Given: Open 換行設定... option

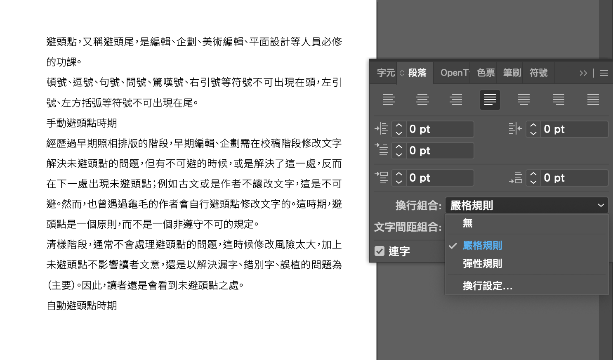Looking at the screenshot, I should tap(487, 286).
